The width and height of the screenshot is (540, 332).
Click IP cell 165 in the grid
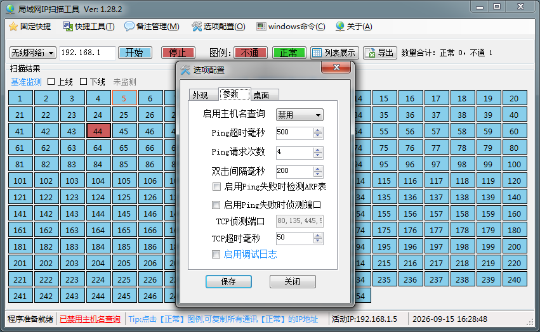(x=124, y=230)
